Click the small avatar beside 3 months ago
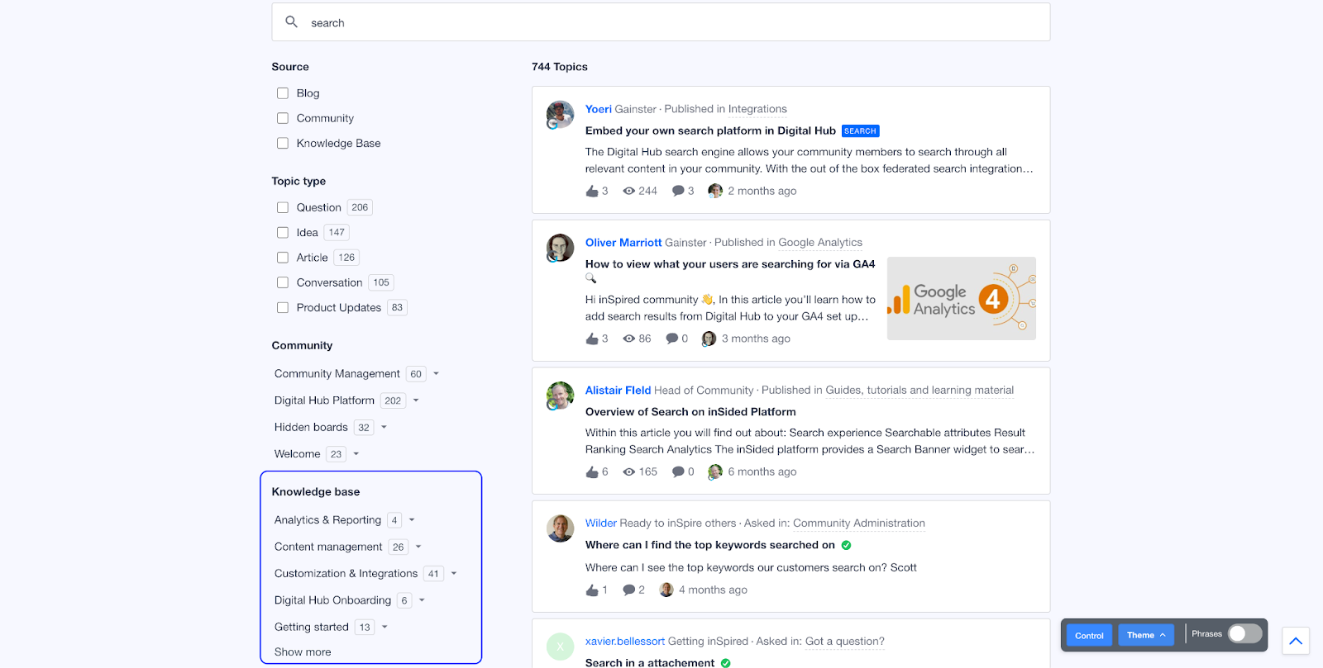Viewport: 1323px width, 668px height. point(709,339)
